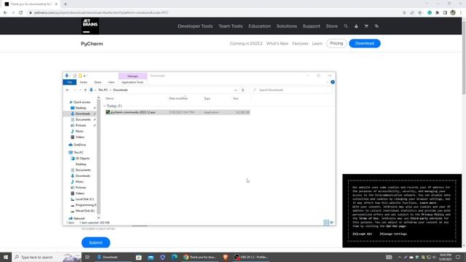Open the Solutions menu
Screen dimensions: 466x262
[x=286, y=26]
